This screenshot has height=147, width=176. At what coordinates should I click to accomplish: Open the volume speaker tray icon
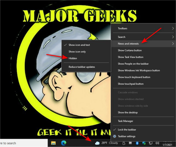tap(157, 143)
